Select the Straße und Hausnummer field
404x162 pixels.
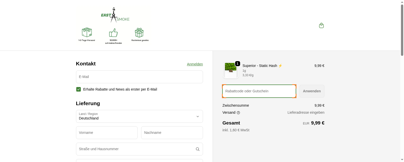click(135, 149)
